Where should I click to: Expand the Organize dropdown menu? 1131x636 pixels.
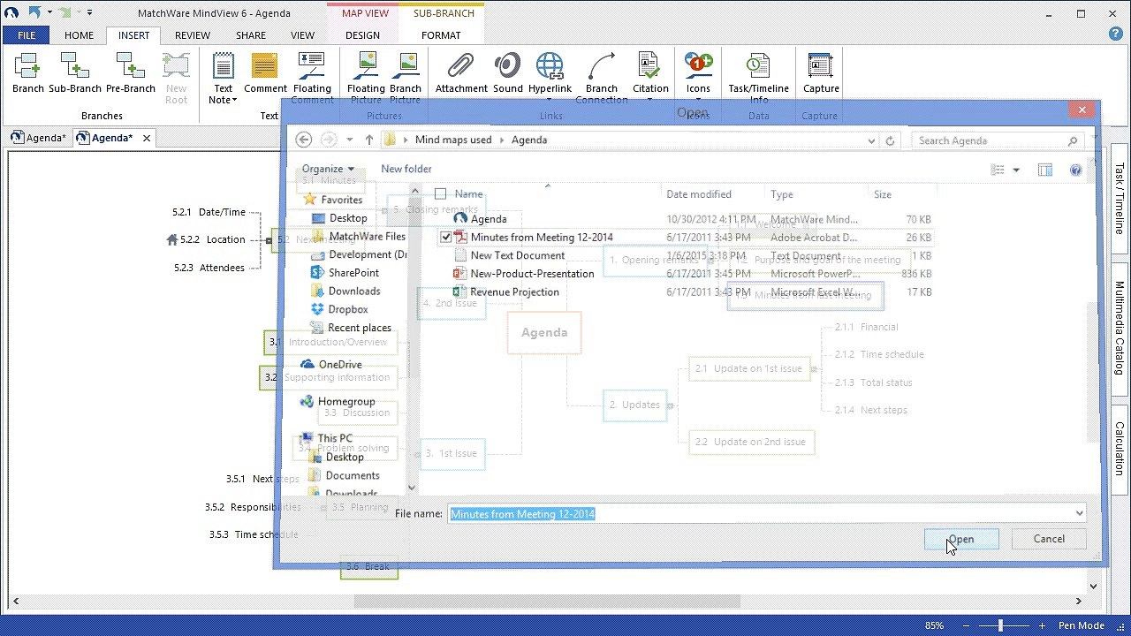pyautogui.click(x=328, y=169)
